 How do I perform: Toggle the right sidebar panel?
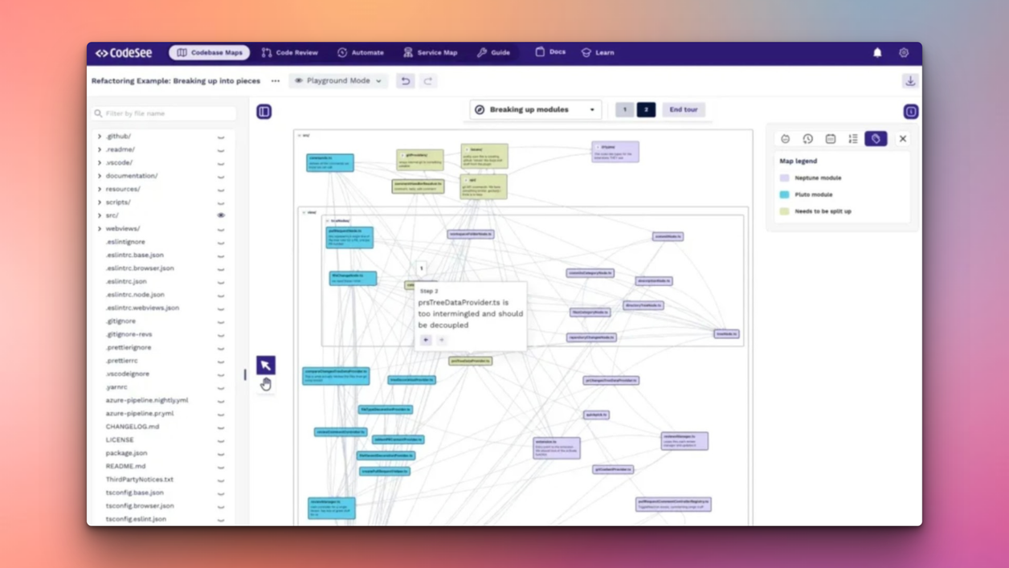coord(911,110)
